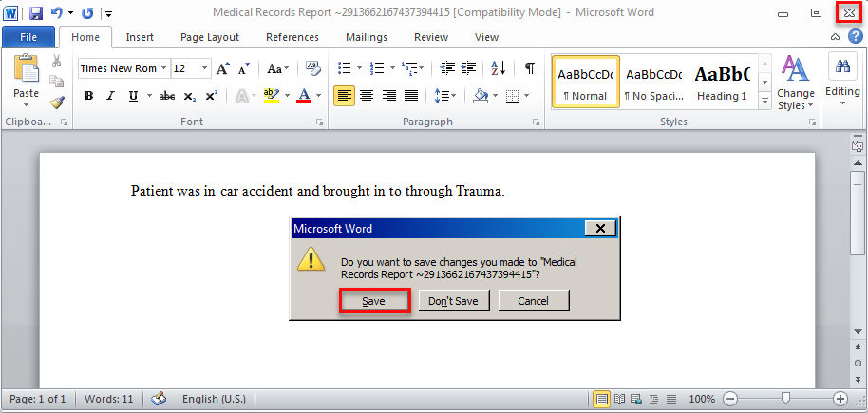This screenshot has height=413, width=868.
Task: Click the Numbering list icon
Action: click(x=377, y=68)
